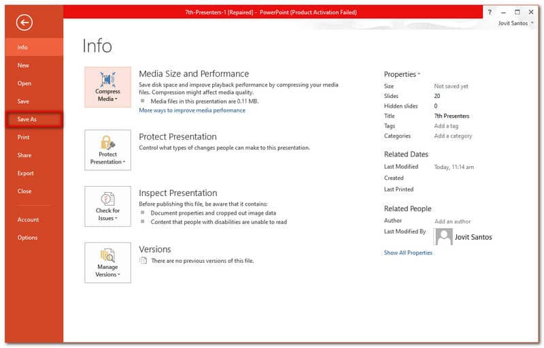Click the Help question mark icon
This screenshot has width=544, height=348.
(x=490, y=12)
